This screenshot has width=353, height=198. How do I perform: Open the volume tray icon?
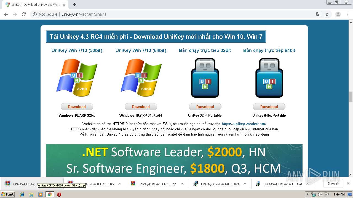320,194
